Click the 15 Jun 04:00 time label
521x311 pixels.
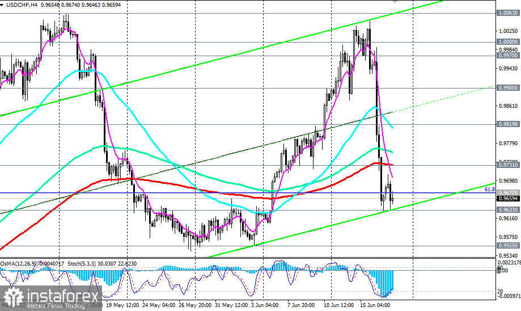click(375, 305)
